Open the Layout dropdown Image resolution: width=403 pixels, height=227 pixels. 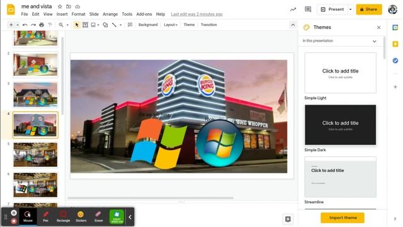tap(171, 25)
